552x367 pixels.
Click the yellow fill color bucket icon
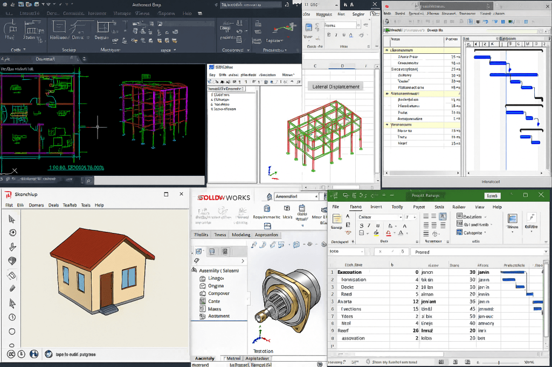point(376,234)
